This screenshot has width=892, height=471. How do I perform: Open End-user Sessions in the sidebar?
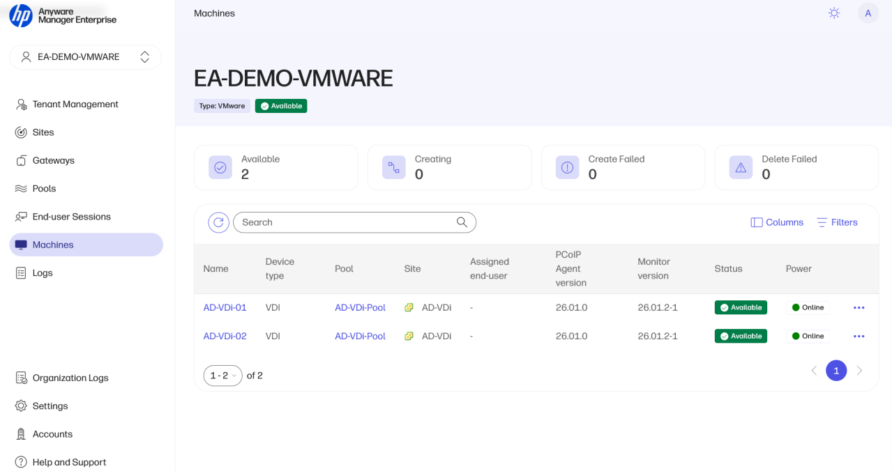[x=71, y=217]
